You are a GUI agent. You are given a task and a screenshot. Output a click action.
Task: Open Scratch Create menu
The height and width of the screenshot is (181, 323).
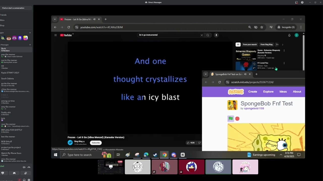(x=253, y=92)
